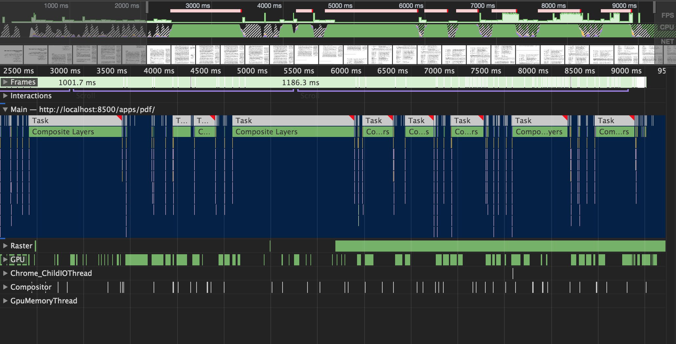Open the first filmstrip screenshot thumbnail

coord(12,54)
